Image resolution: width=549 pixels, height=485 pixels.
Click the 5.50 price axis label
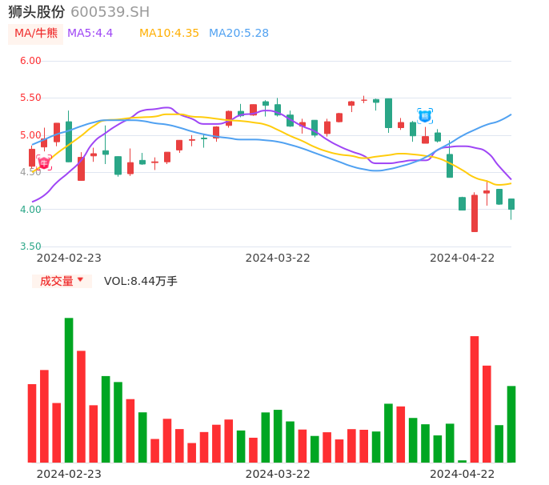pyautogui.click(x=30, y=98)
